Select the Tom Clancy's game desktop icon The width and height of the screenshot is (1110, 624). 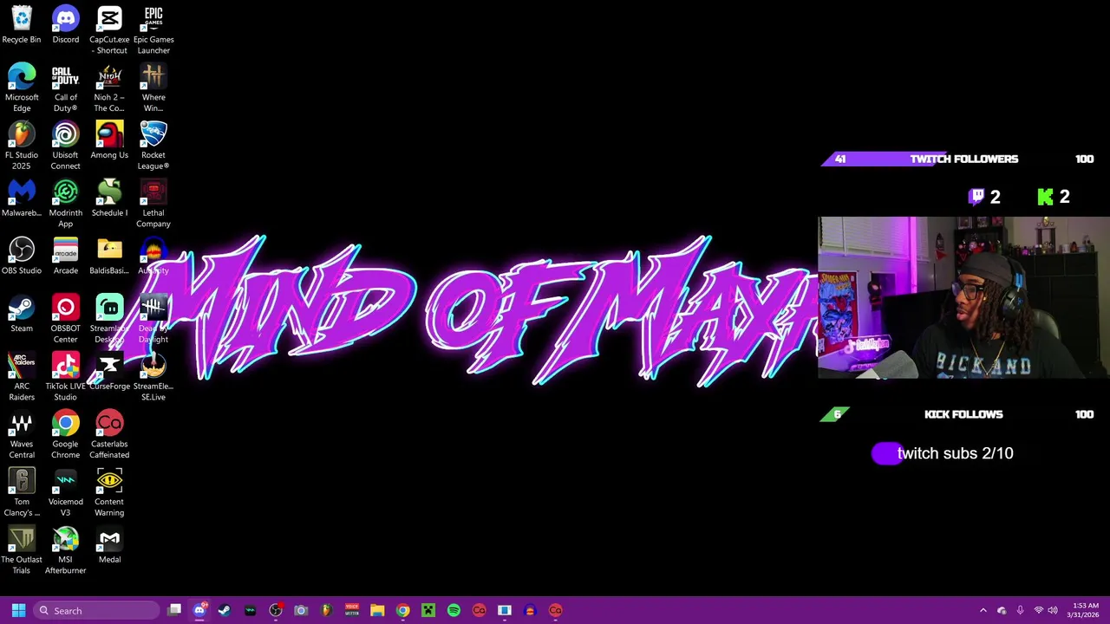(x=22, y=492)
